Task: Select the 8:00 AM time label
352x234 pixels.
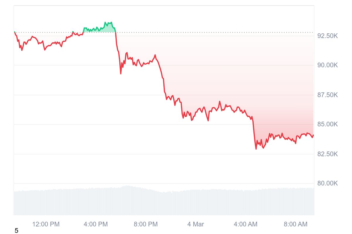Action: (x=295, y=224)
